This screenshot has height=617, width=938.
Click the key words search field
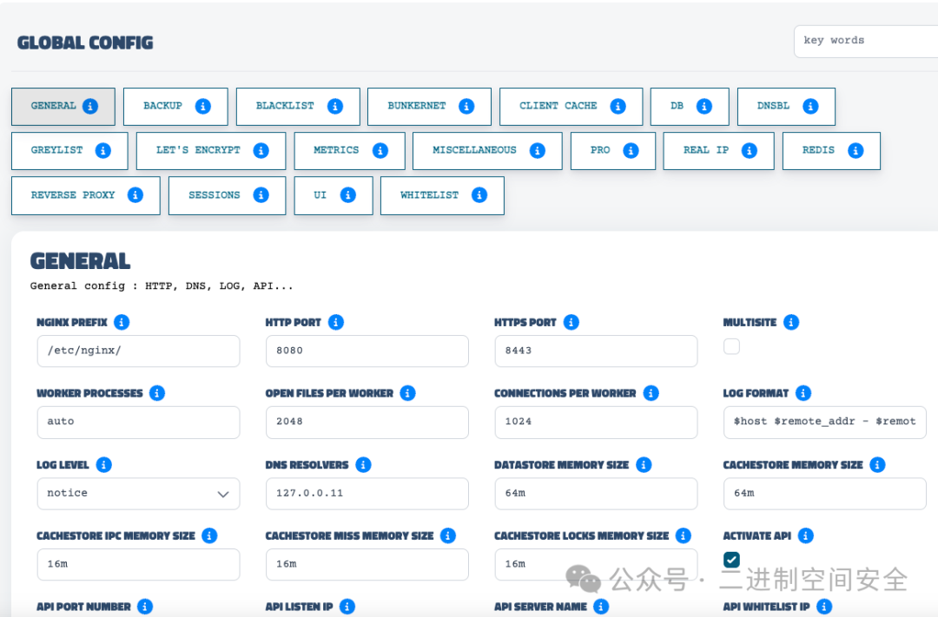coord(864,41)
